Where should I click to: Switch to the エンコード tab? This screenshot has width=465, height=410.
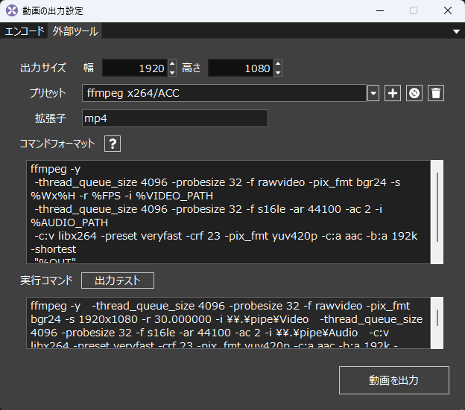coord(25,31)
